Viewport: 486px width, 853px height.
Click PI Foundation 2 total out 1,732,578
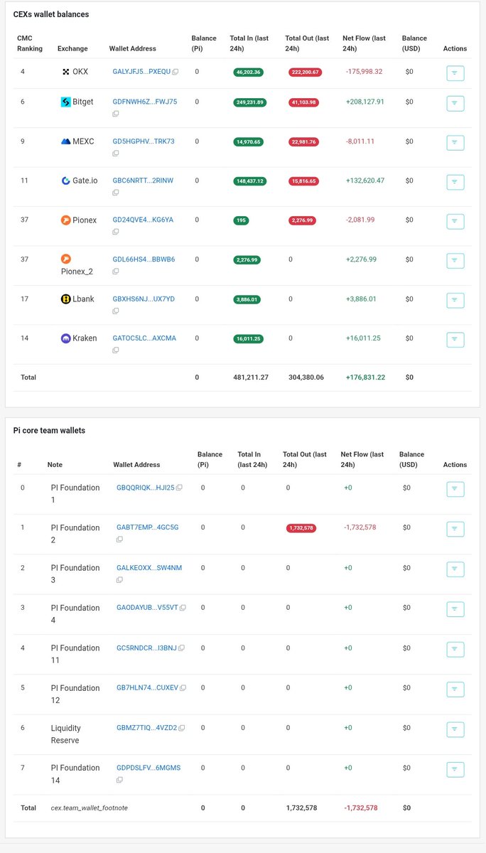pyautogui.click(x=301, y=528)
